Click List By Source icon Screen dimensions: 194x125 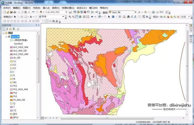click(7, 29)
